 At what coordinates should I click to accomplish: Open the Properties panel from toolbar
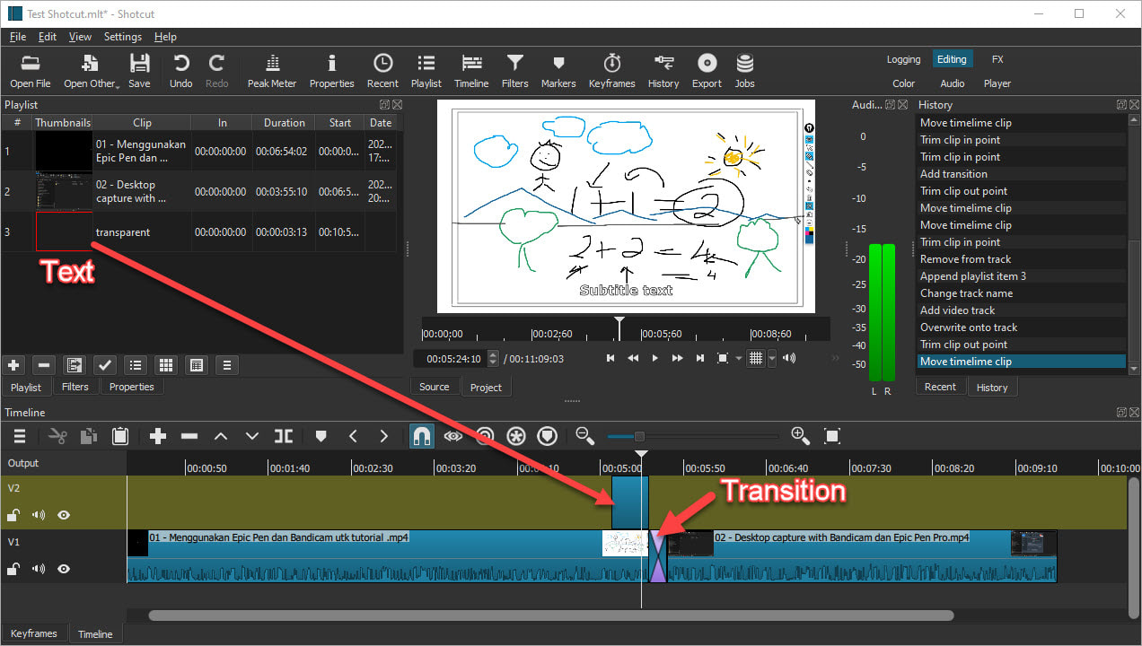332,71
